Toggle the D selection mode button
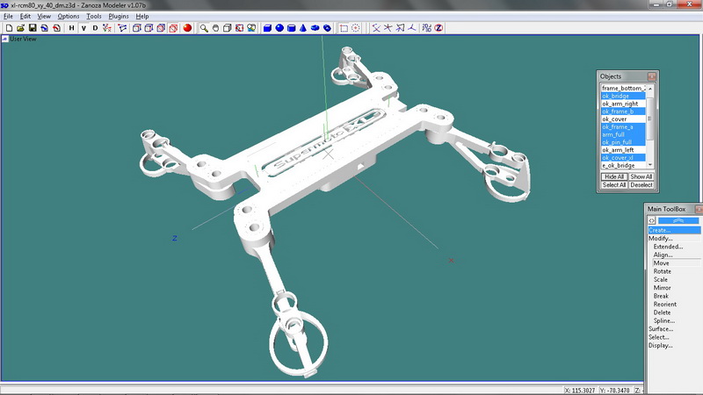Viewport: 703px width, 395px height. click(95, 28)
